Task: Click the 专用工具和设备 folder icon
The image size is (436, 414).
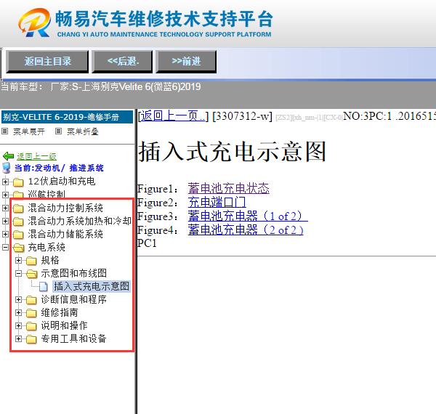Action: (31, 339)
